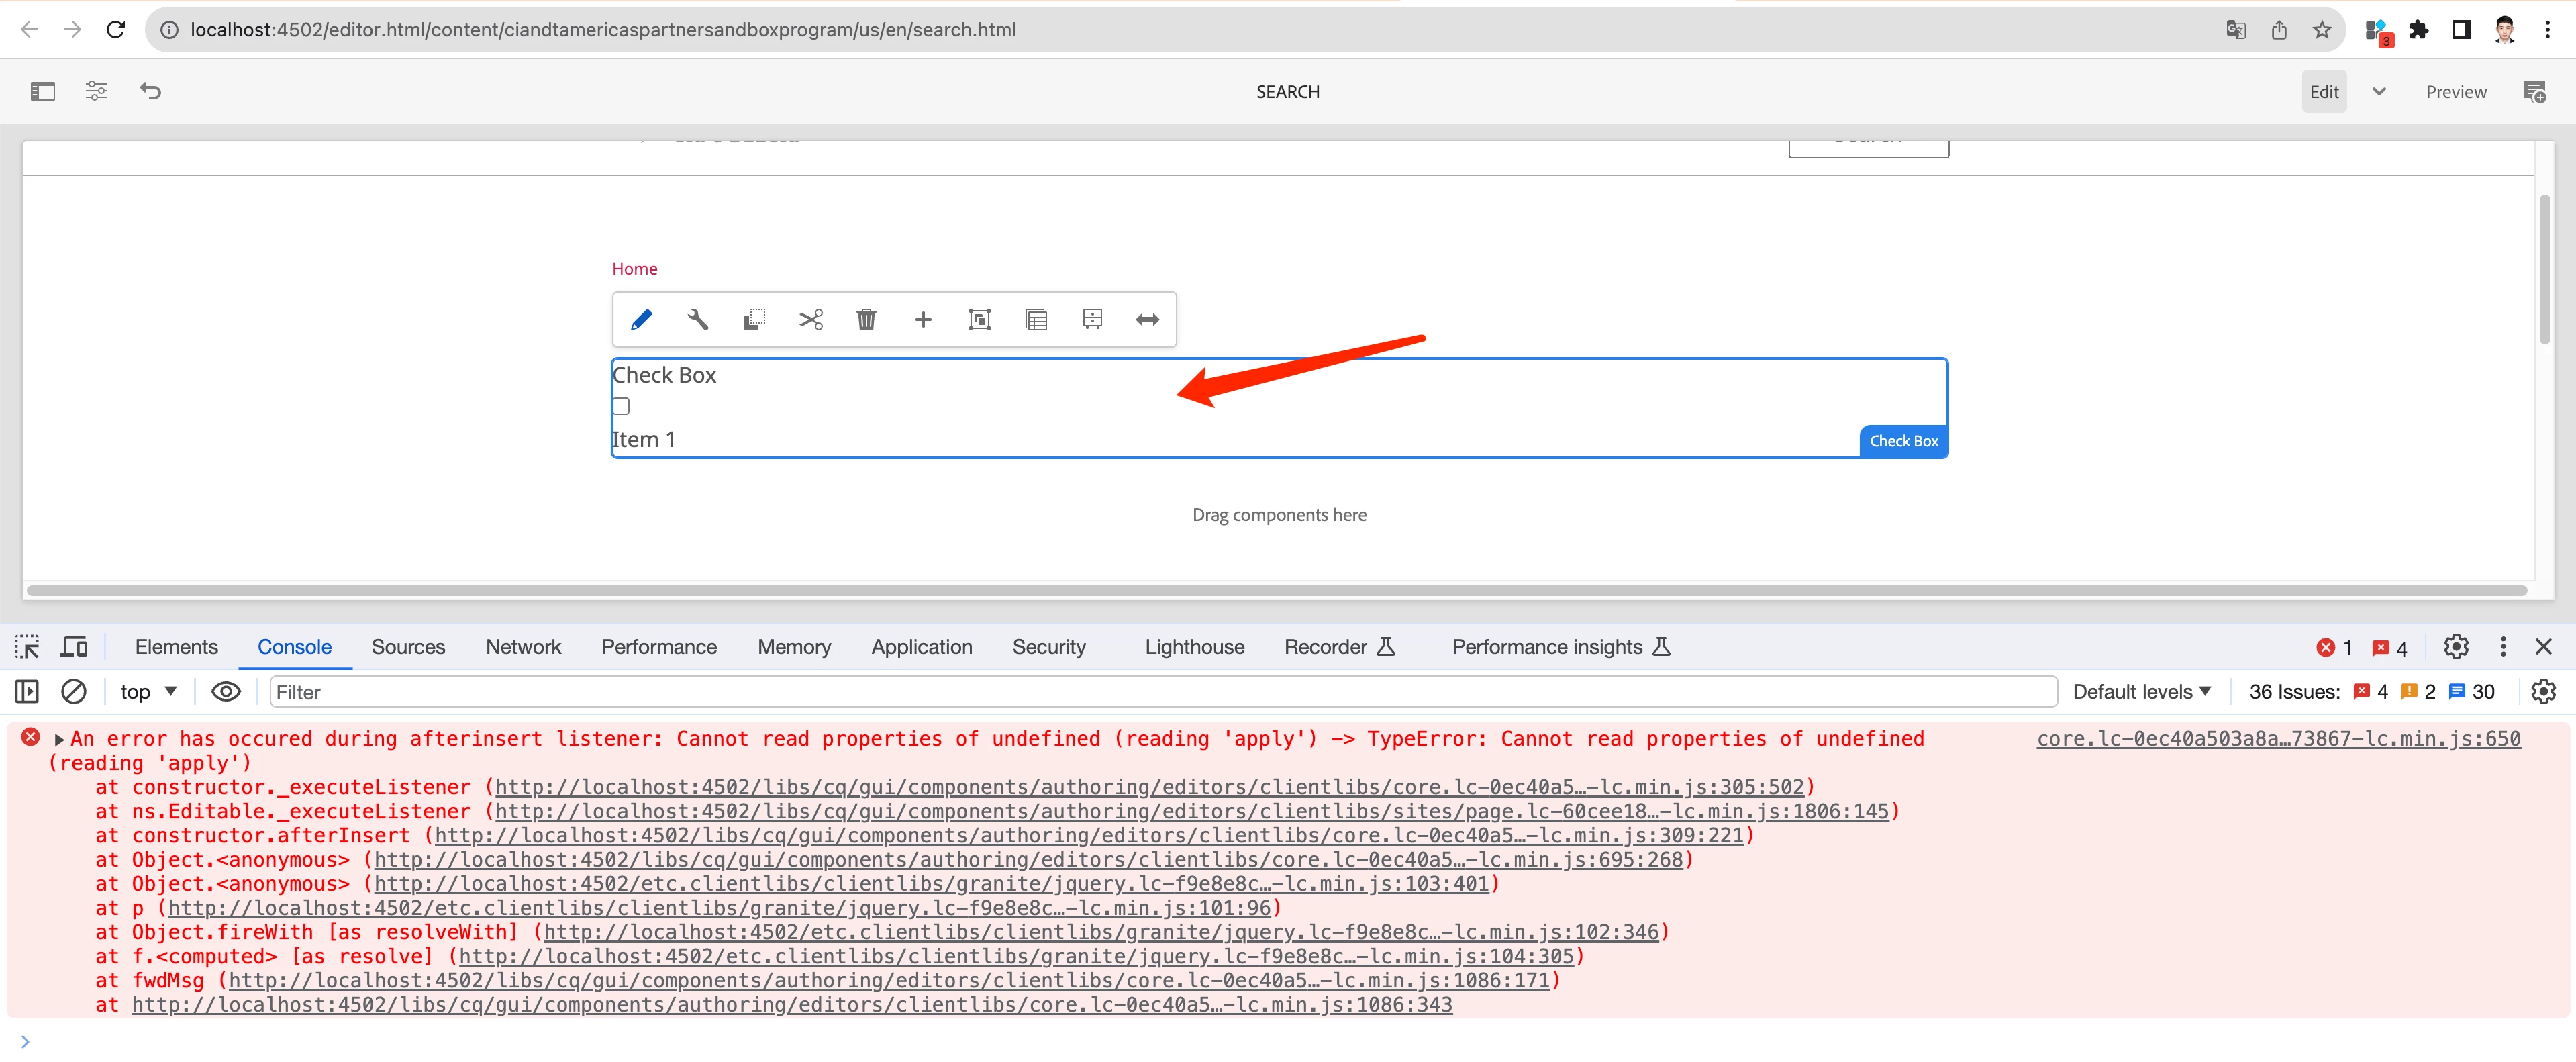
Task: Click the Copy component icon
Action: (x=754, y=320)
